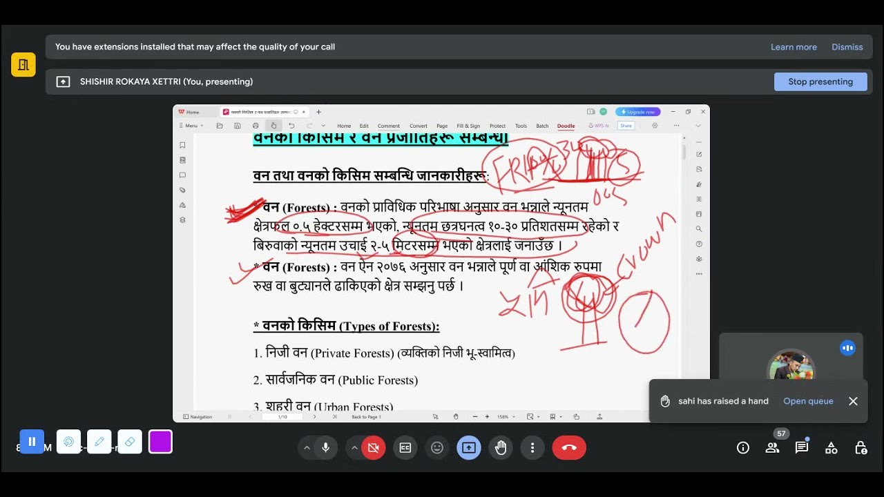
Task: Open the WPS Home tab in title bar
Action: pyautogui.click(x=189, y=112)
